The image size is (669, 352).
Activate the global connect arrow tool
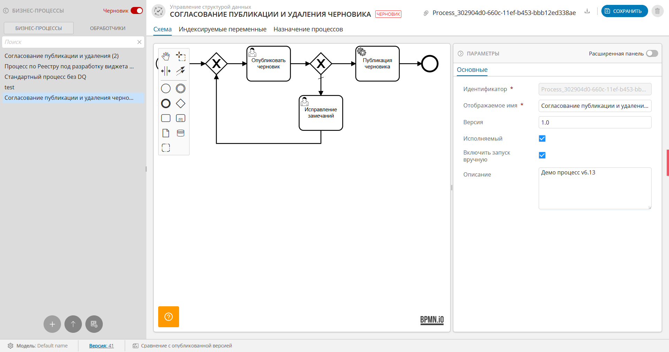pyautogui.click(x=180, y=71)
